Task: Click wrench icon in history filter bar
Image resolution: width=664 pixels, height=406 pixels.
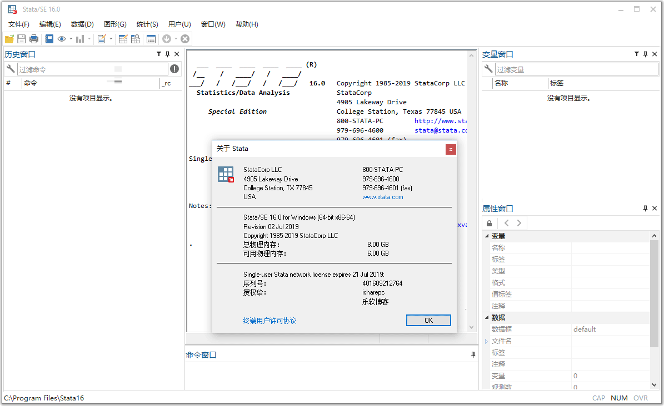Action: (11, 69)
